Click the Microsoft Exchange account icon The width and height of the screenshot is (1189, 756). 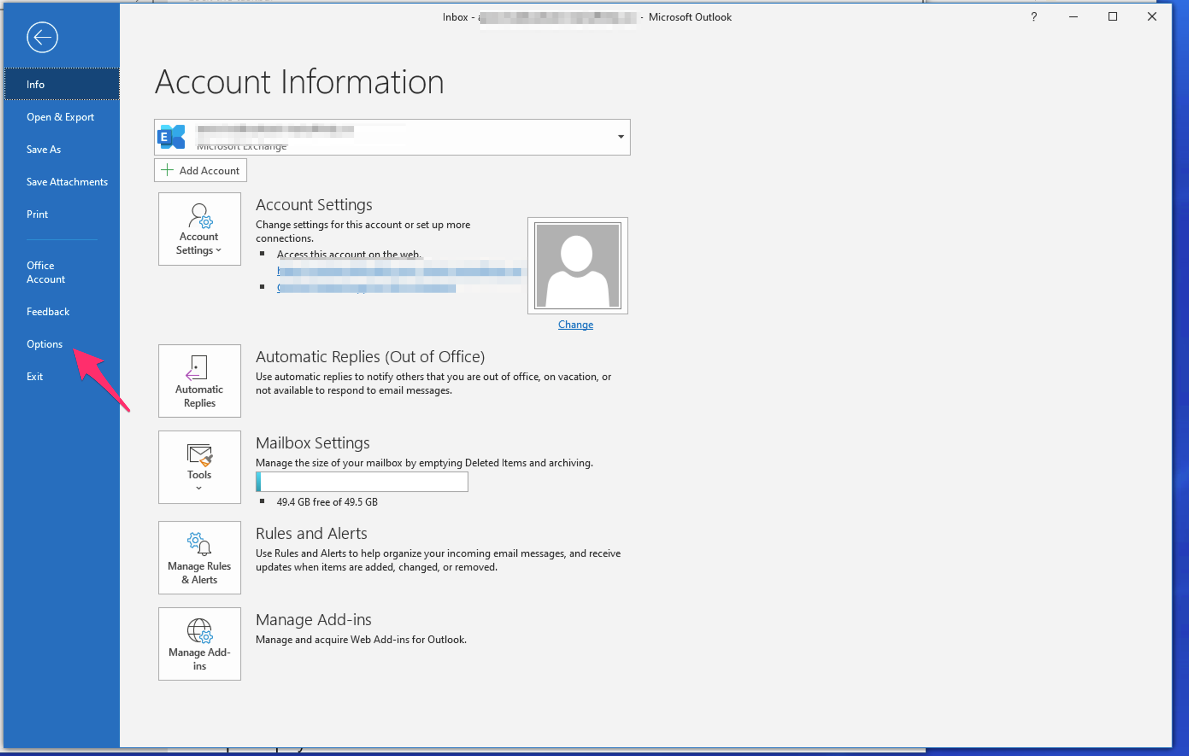point(171,137)
